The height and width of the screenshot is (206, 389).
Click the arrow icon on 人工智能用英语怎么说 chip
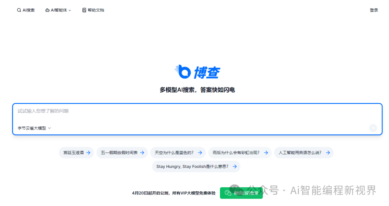pos(328,153)
